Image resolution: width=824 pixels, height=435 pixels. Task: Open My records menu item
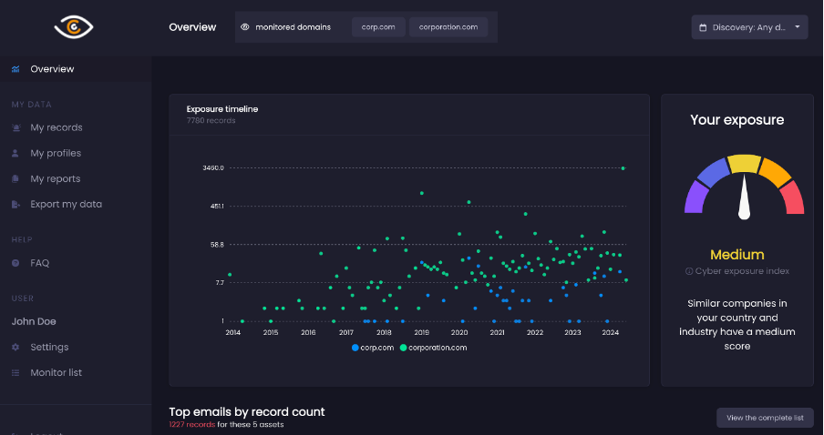click(x=56, y=127)
